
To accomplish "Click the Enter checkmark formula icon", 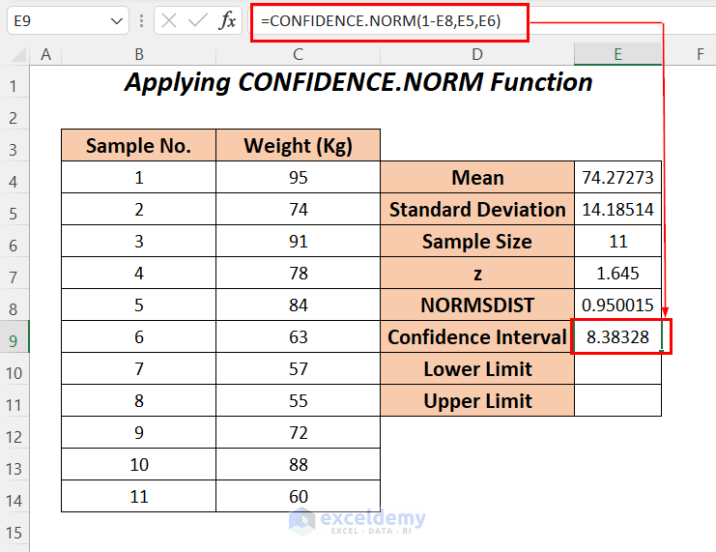I will [x=198, y=20].
